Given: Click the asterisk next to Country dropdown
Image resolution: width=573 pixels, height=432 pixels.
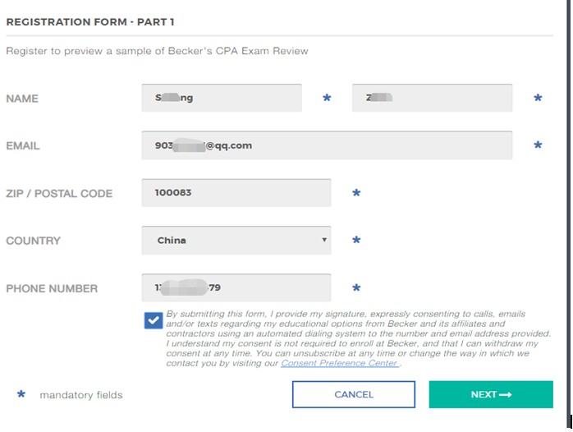Looking at the screenshot, I should (x=356, y=241).
